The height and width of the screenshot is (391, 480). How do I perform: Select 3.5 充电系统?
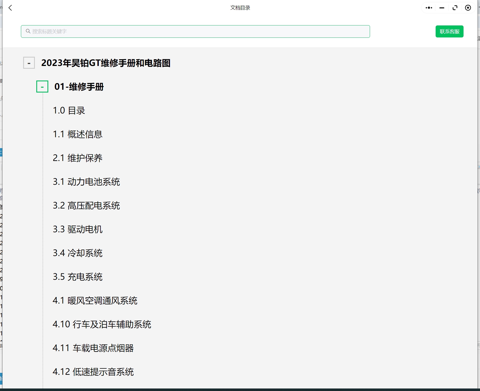tap(78, 277)
